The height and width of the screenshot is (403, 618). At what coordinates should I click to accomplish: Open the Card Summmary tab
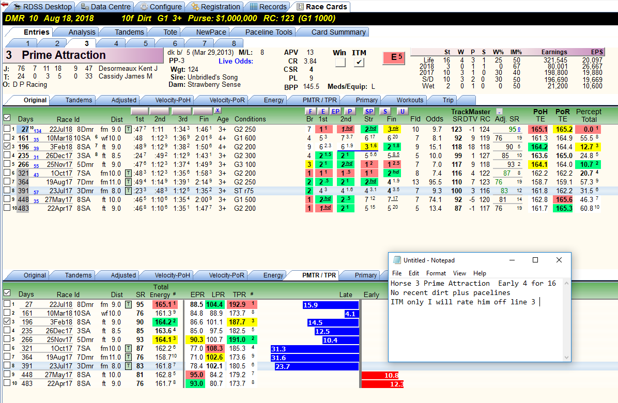[338, 32]
